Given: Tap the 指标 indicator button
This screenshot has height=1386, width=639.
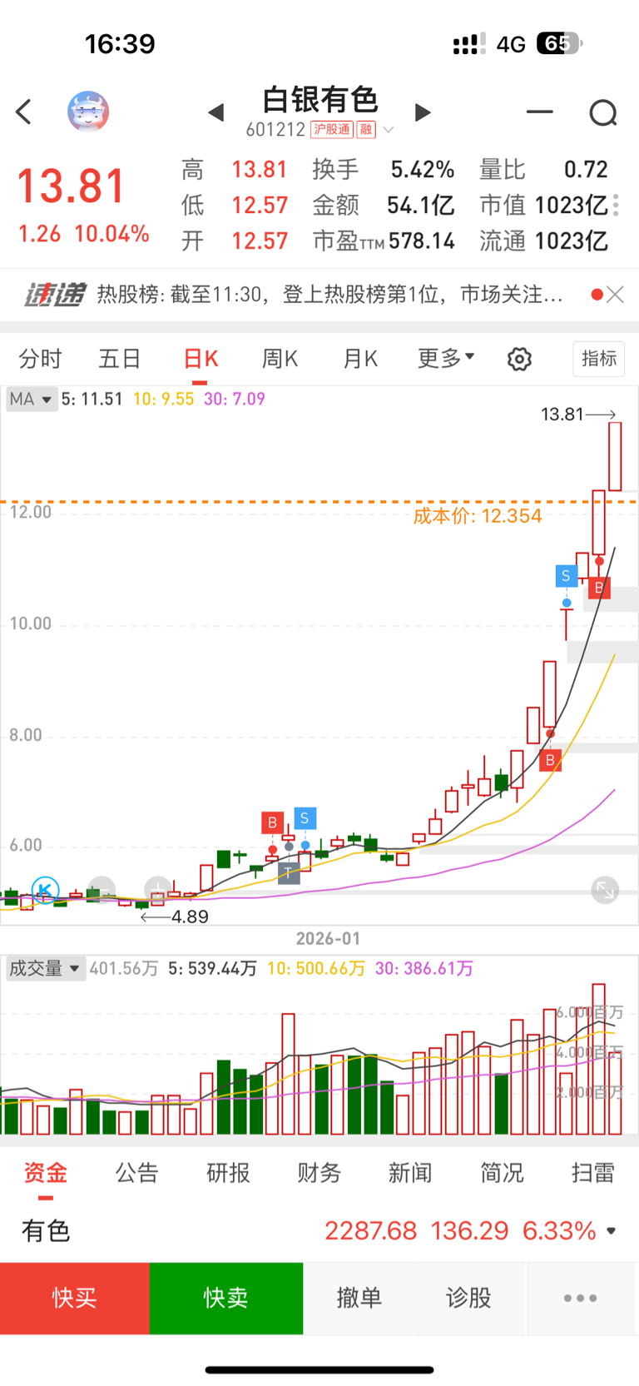Looking at the screenshot, I should (599, 359).
